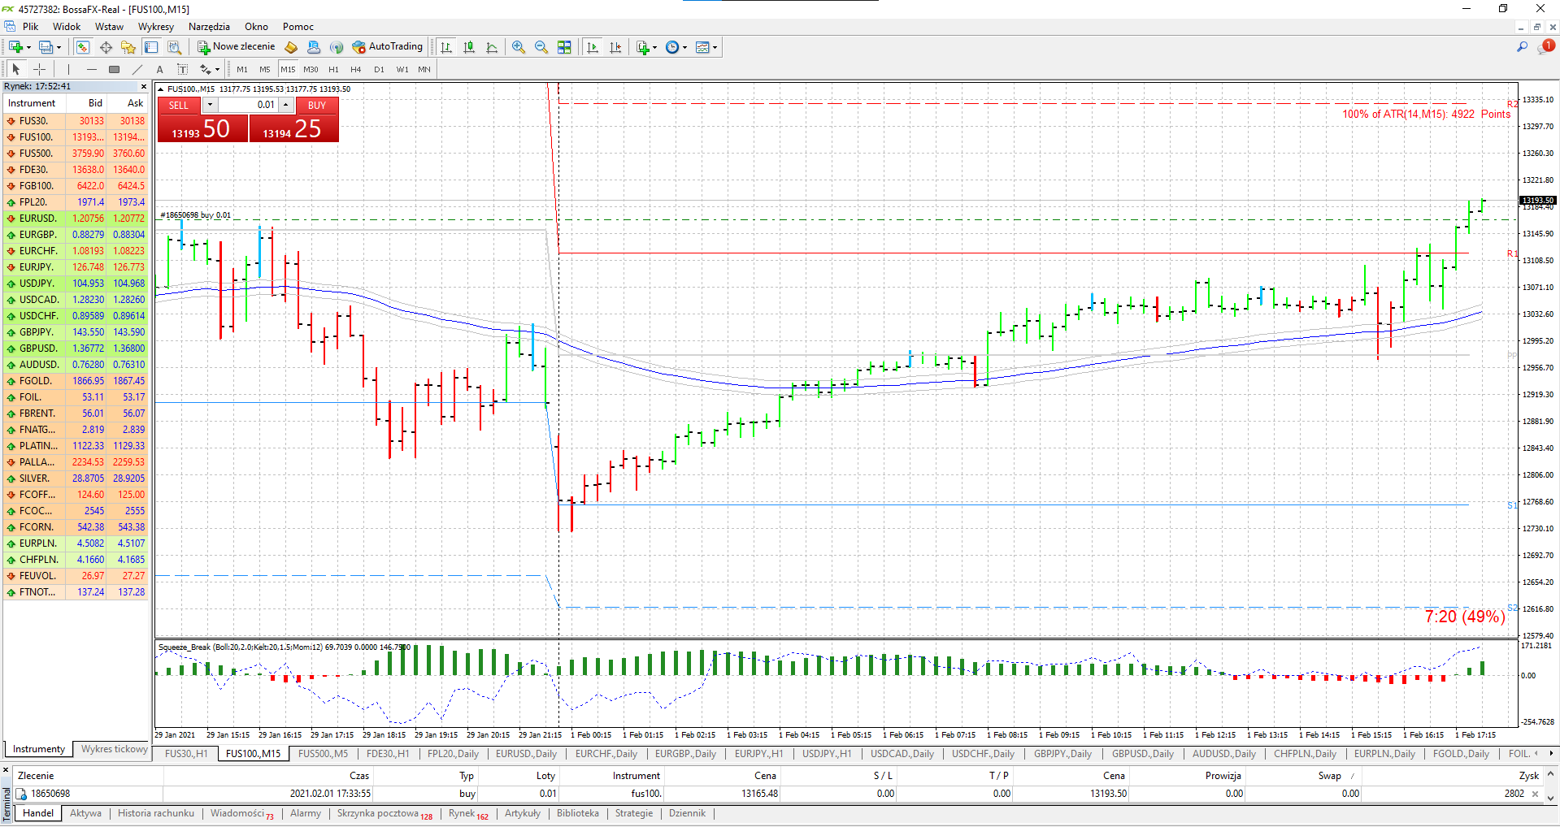Select the rectangle shape drawing tool
Image resolution: width=1560 pixels, height=827 pixels.
pos(115,69)
